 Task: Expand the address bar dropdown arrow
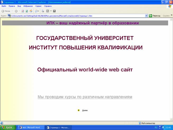click(147, 16)
